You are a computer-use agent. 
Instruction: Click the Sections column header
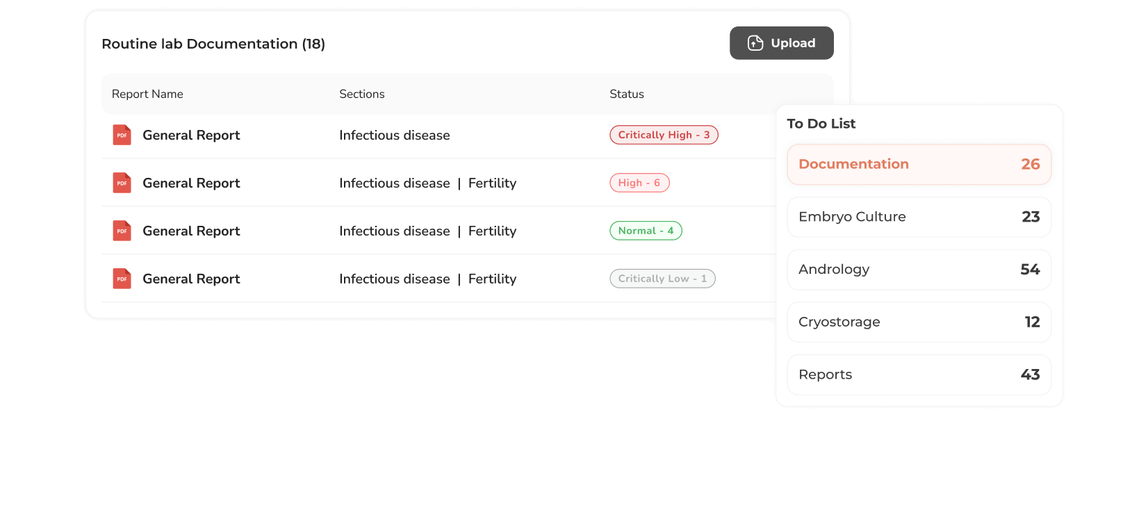[x=361, y=94]
